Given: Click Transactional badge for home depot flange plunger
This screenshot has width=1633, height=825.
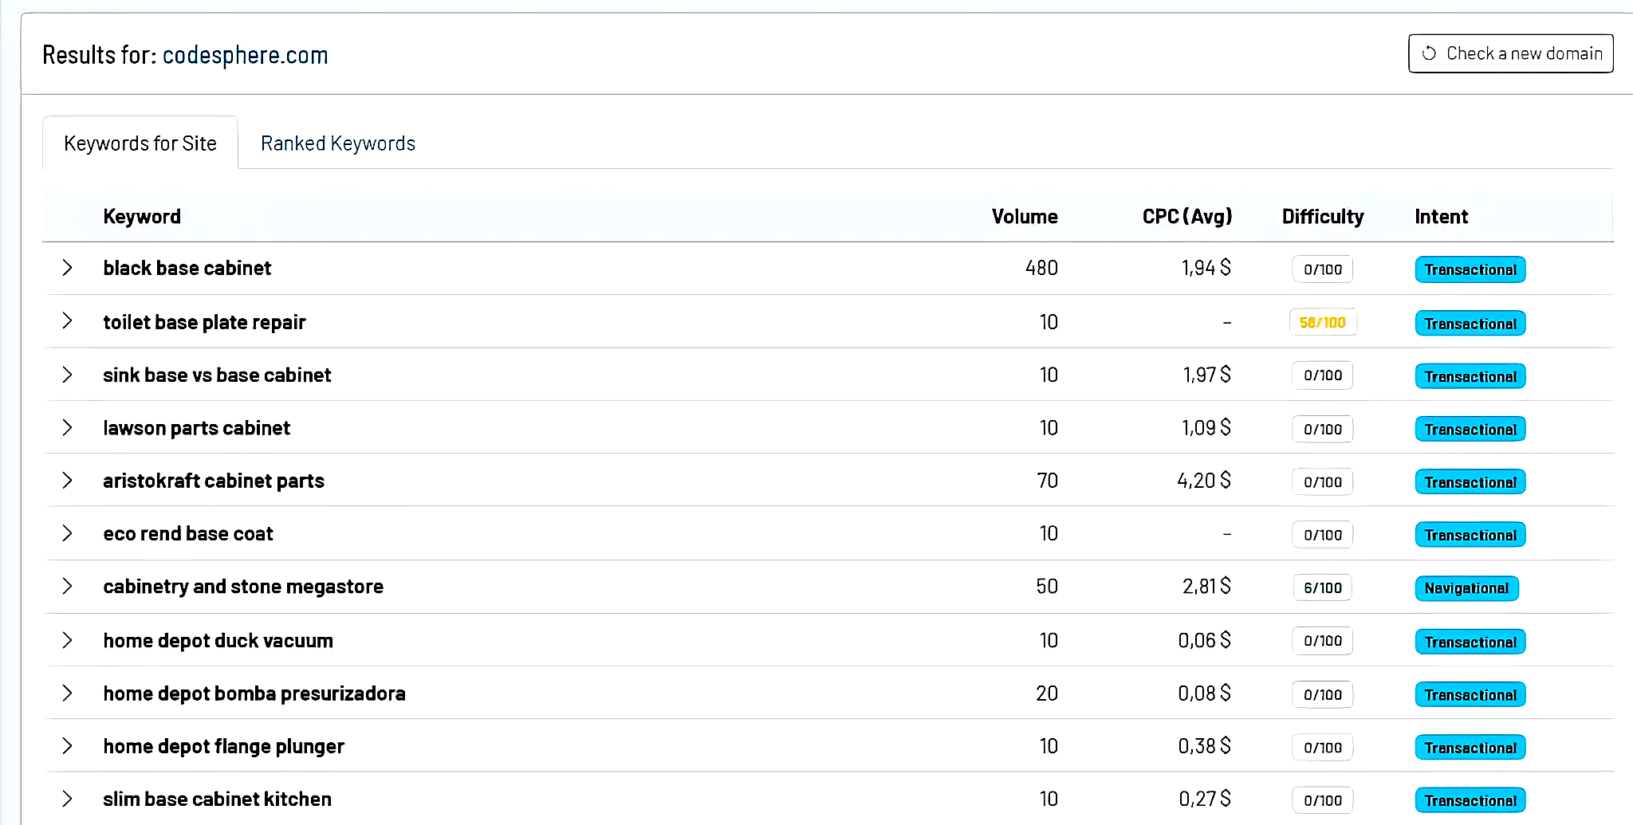Looking at the screenshot, I should coord(1470,748).
